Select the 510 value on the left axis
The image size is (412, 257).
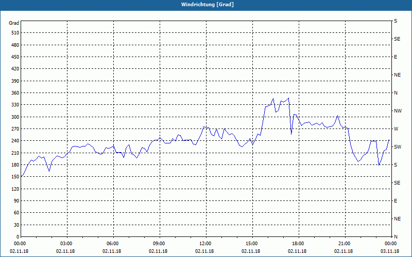[x=15, y=33]
